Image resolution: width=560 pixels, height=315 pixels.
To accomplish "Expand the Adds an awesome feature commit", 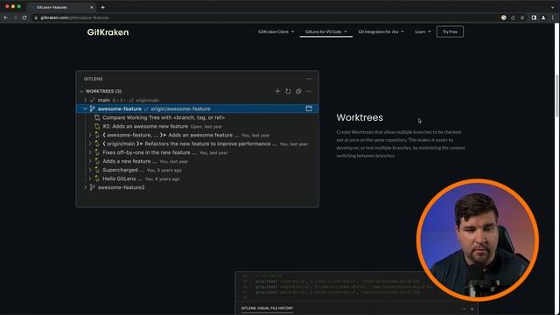I will point(90,135).
